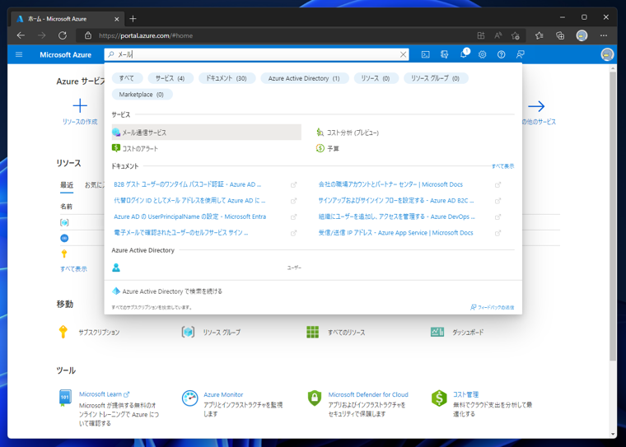Select the 最近 resources tab

click(67, 185)
